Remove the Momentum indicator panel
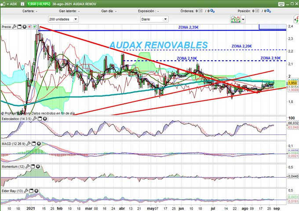 click(38, 167)
